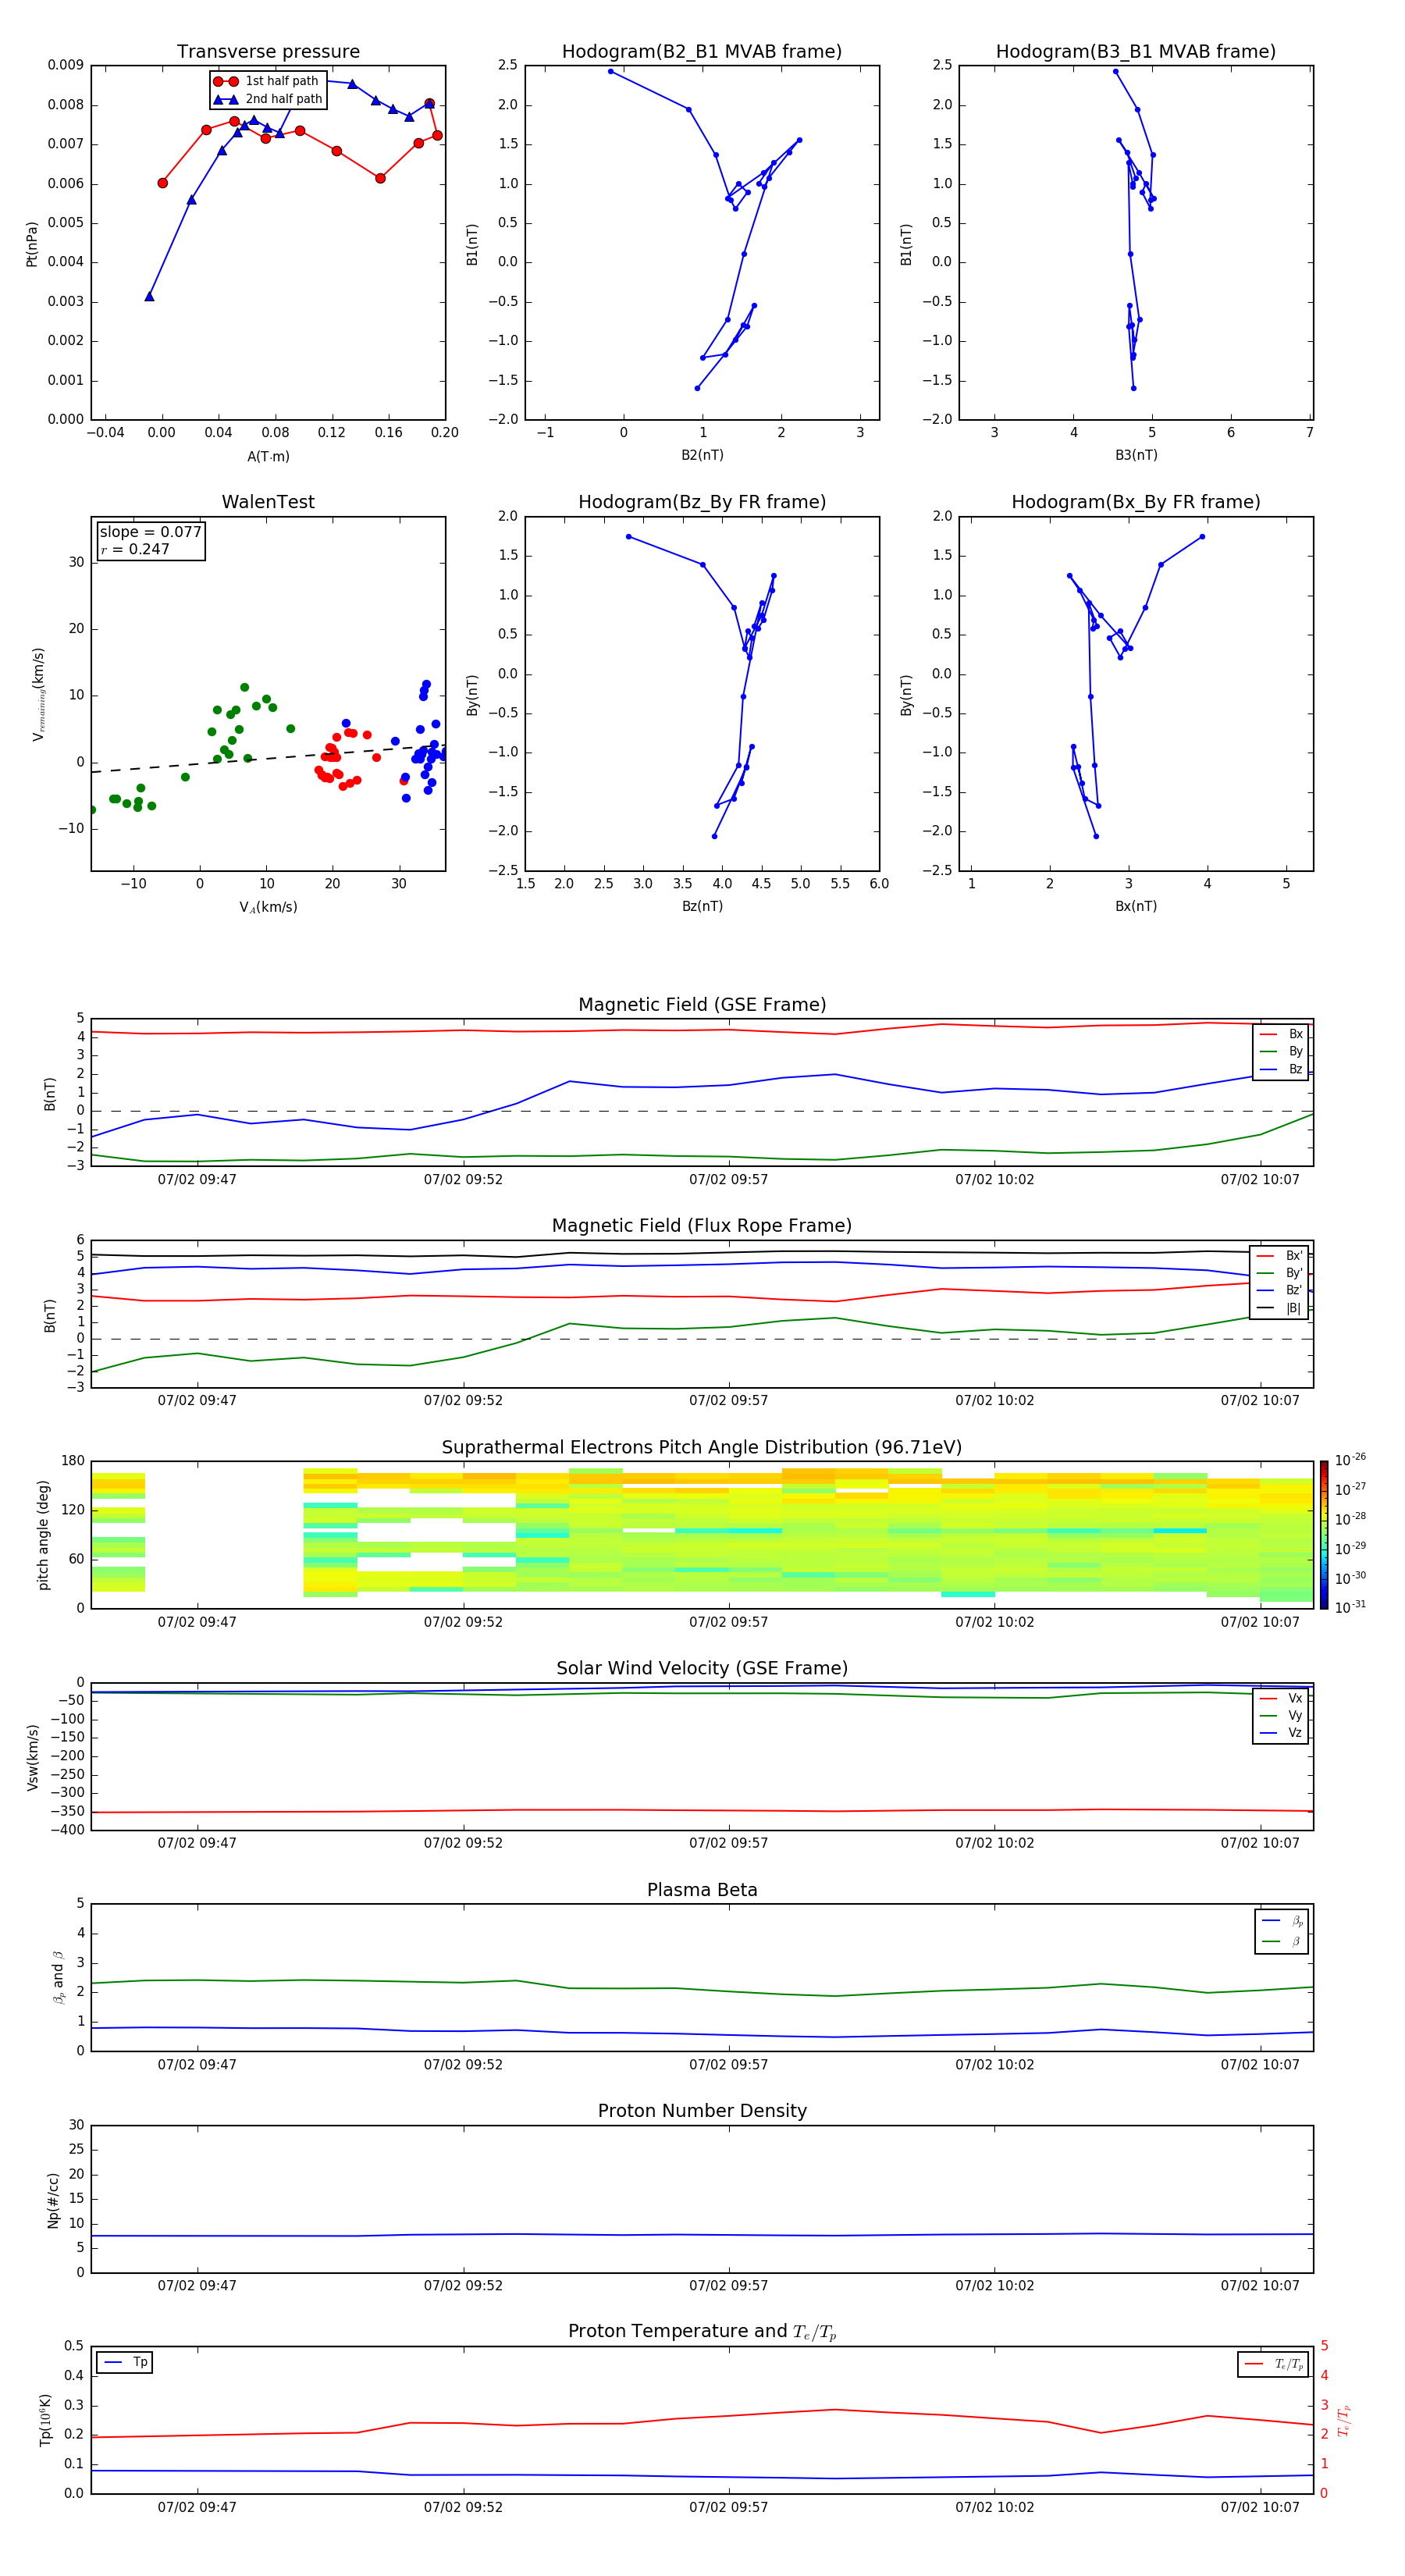The image size is (1405, 2576).
Task: Click the 'Transverse pressure' plot title
Action: [268, 52]
